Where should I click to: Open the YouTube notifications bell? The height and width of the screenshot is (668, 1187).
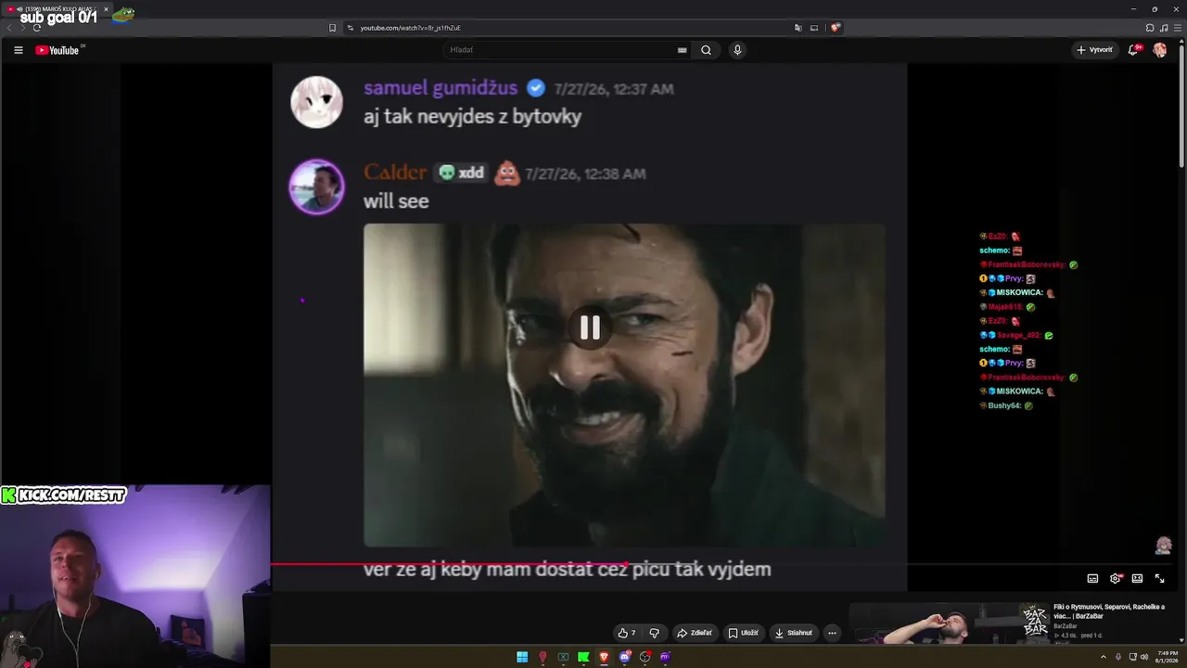click(x=1133, y=50)
